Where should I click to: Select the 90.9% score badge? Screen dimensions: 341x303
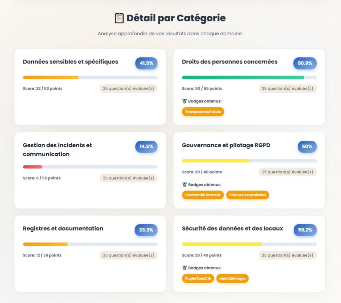click(x=305, y=63)
